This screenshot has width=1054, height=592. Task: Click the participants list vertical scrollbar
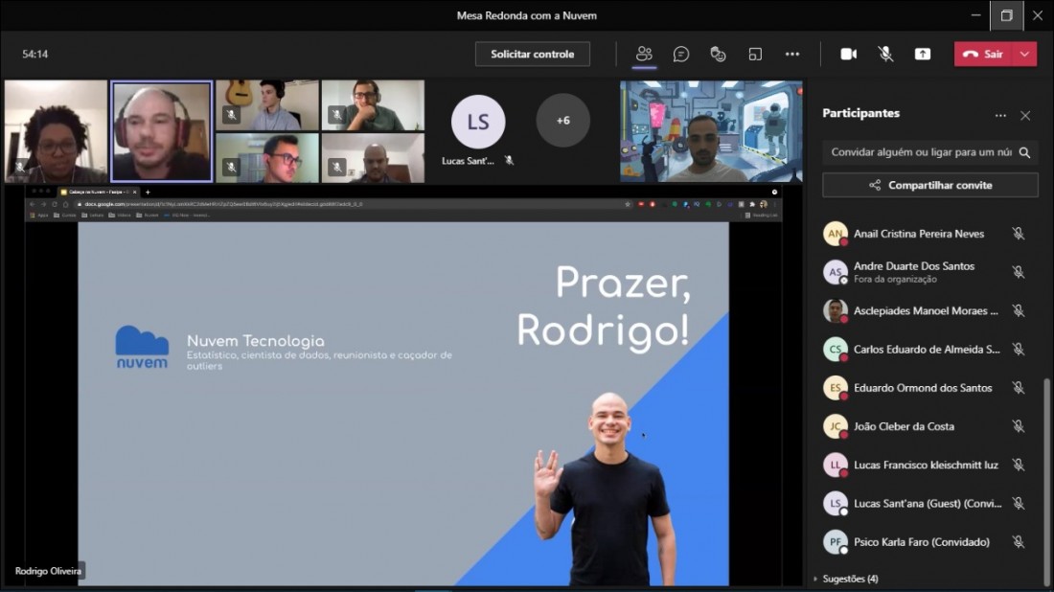point(1045,479)
